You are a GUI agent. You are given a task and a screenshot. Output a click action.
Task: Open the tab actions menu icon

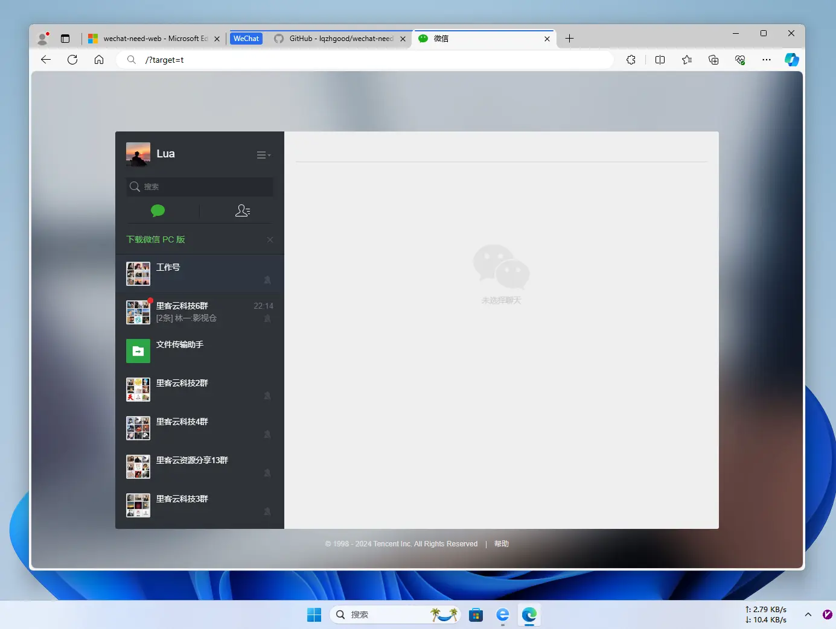(x=65, y=39)
